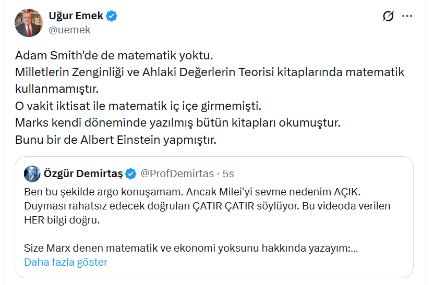Click the verified badge beside Uğur Emek
The image size is (434, 285).
point(112,16)
